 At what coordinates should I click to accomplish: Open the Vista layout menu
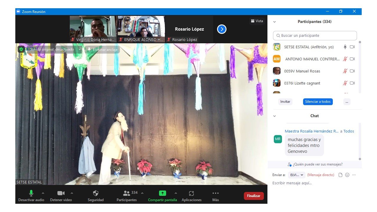[257, 21]
